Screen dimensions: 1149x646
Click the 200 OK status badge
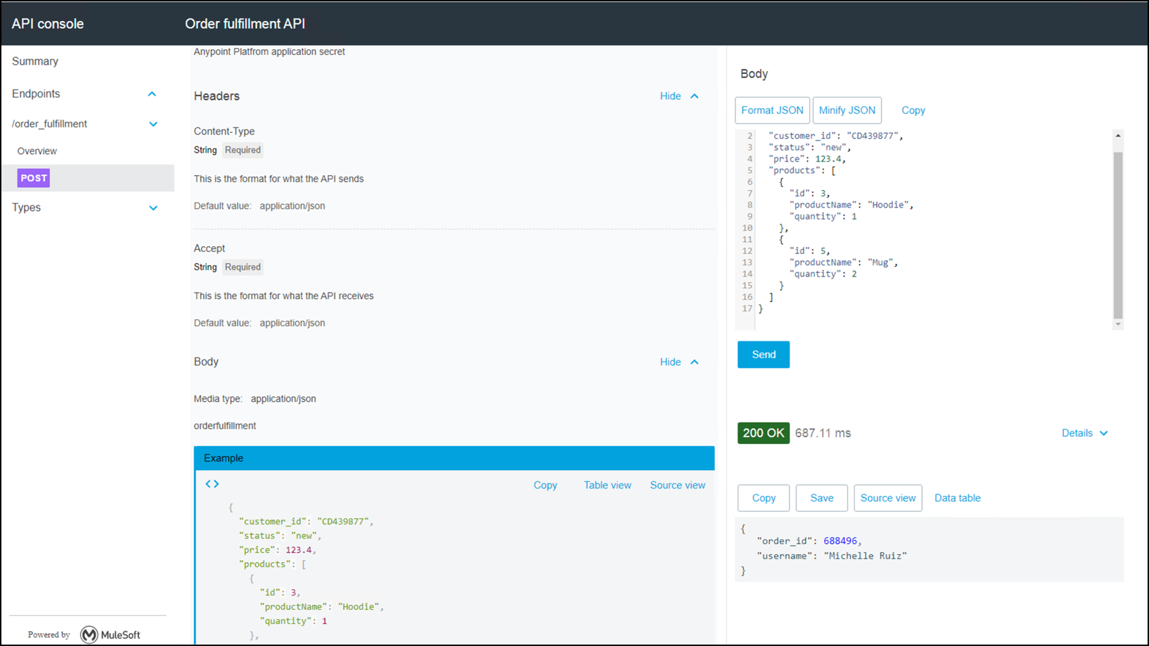[764, 433]
